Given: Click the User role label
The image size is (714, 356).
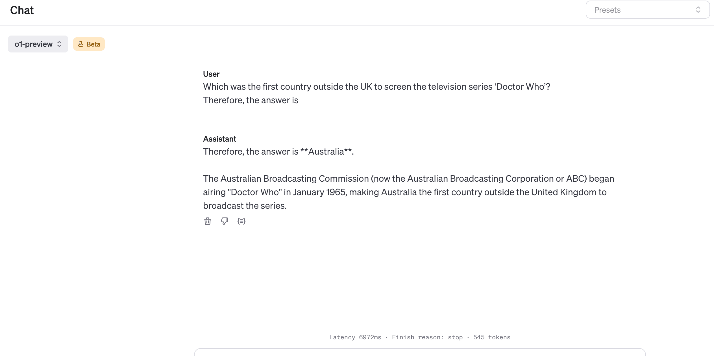Looking at the screenshot, I should point(211,74).
